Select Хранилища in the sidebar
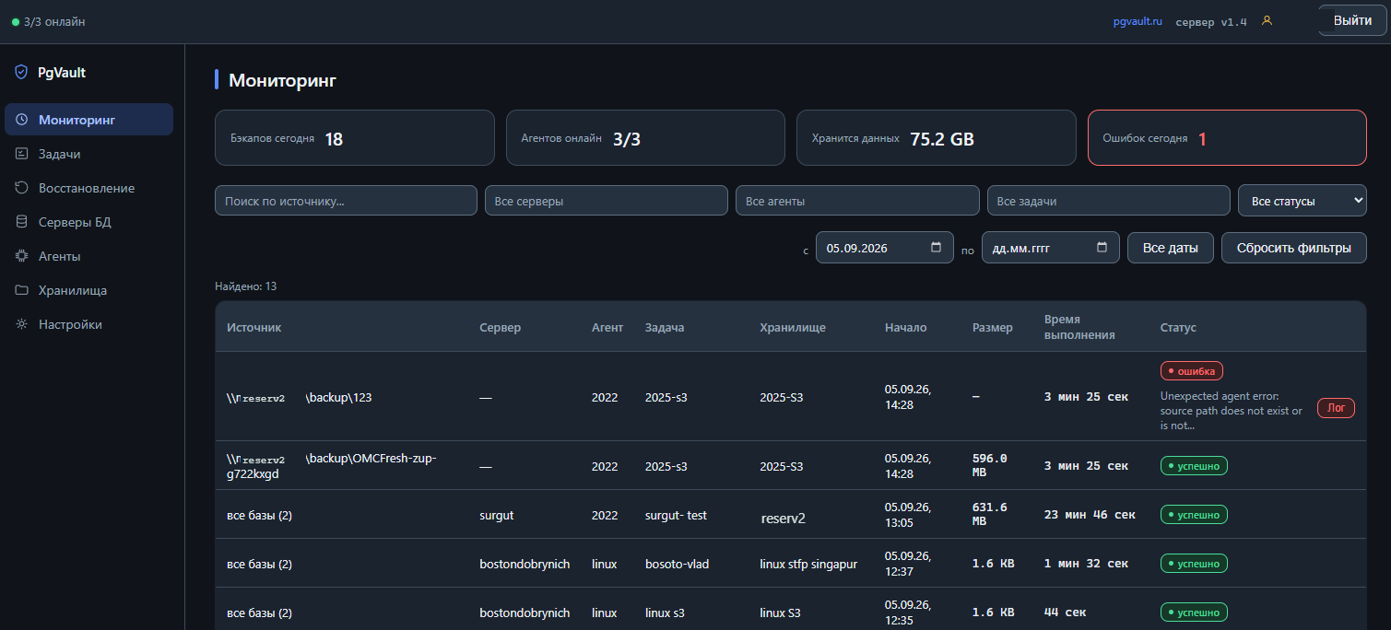The height and width of the screenshot is (630, 1391). click(88, 290)
